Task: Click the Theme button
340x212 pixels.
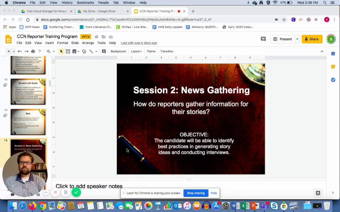Action: [x=151, y=51]
